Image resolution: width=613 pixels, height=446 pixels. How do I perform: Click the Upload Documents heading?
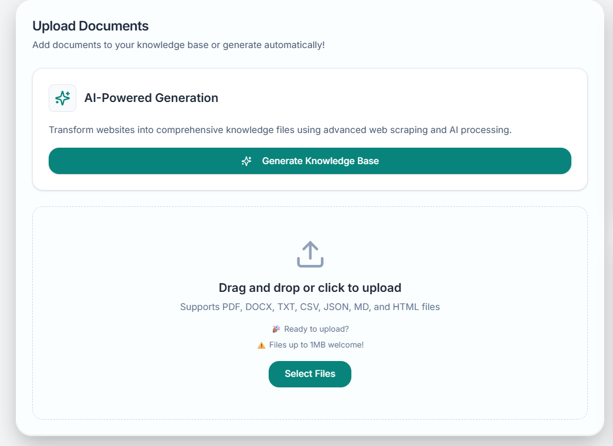(x=90, y=26)
